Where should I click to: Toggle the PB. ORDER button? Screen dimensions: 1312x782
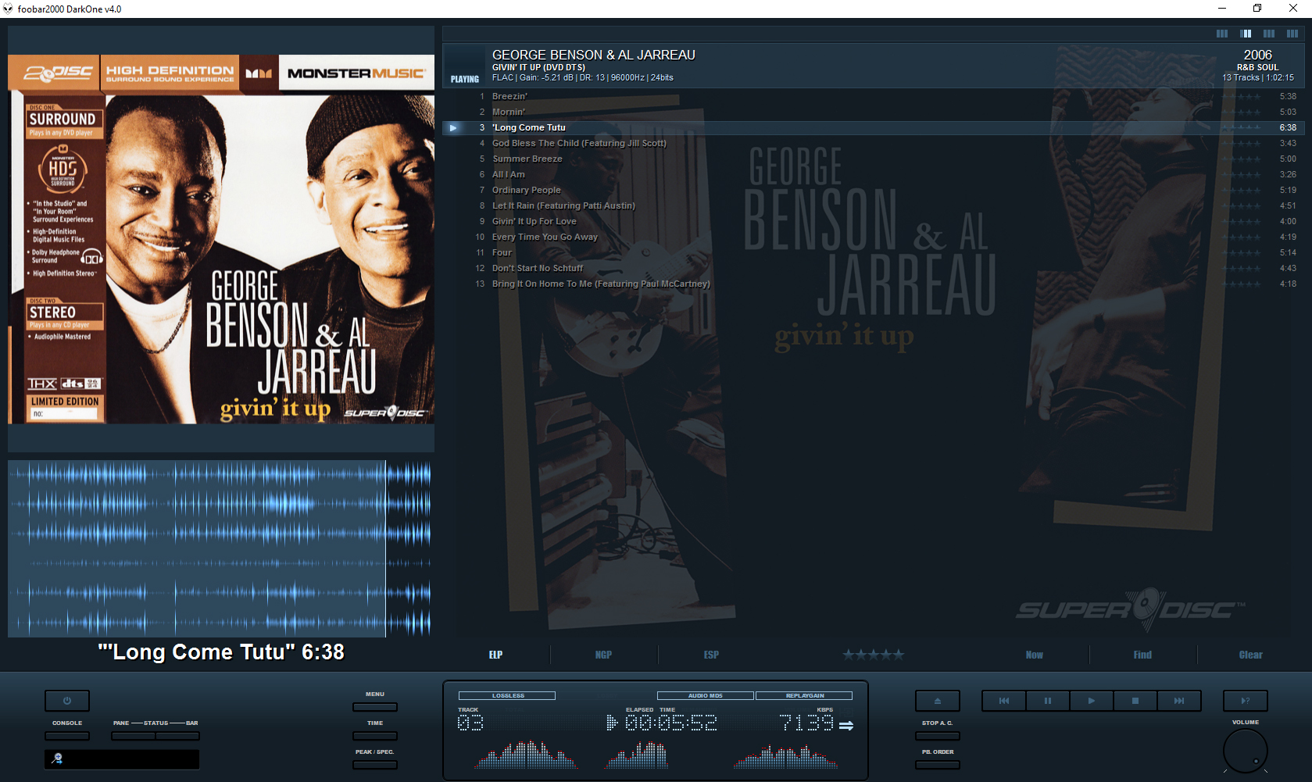pos(937,765)
